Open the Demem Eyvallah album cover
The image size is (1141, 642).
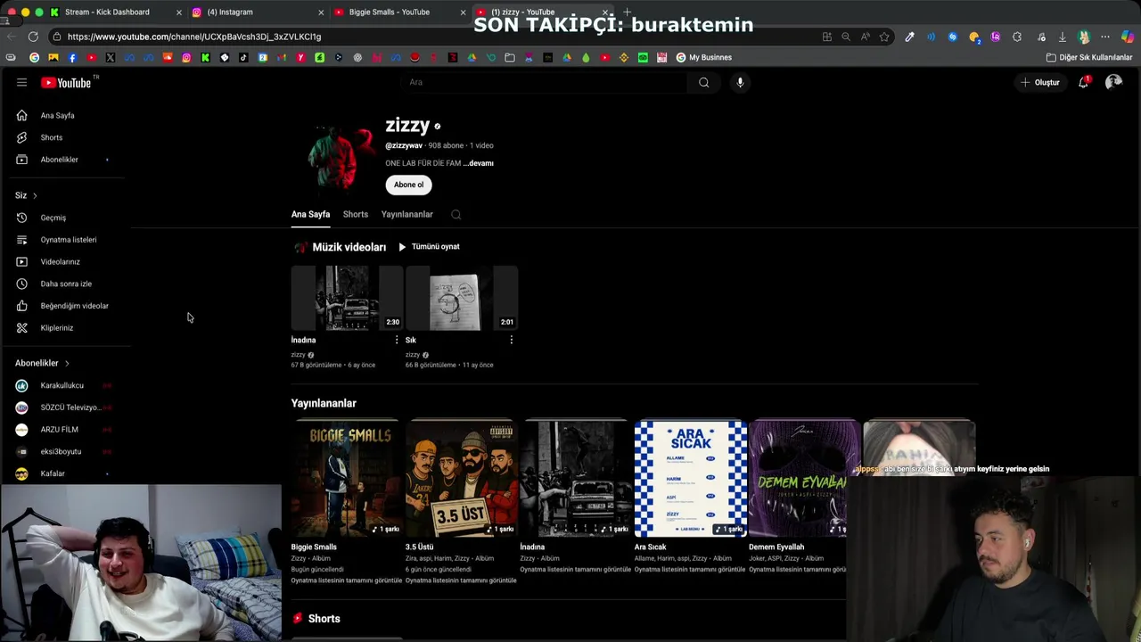[805, 478]
